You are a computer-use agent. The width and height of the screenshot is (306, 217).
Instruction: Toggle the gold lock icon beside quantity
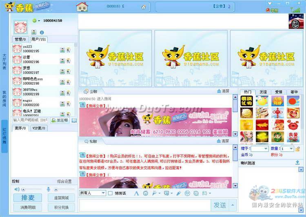click(x=297, y=149)
